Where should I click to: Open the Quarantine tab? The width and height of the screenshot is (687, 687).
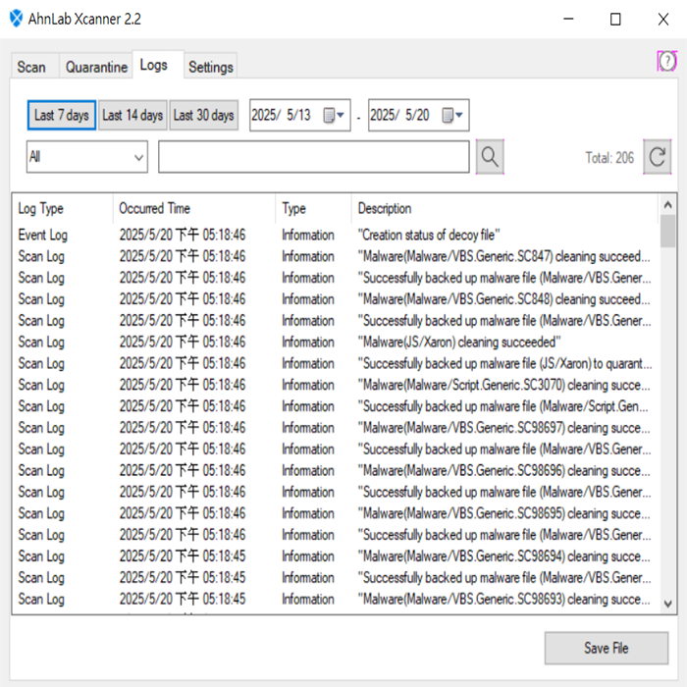pyautogui.click(x=96, y=67)
